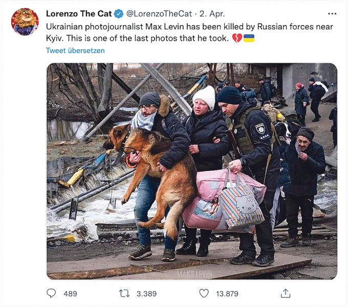
Task: Open the share upload icon
Action: tap(286, 293)
